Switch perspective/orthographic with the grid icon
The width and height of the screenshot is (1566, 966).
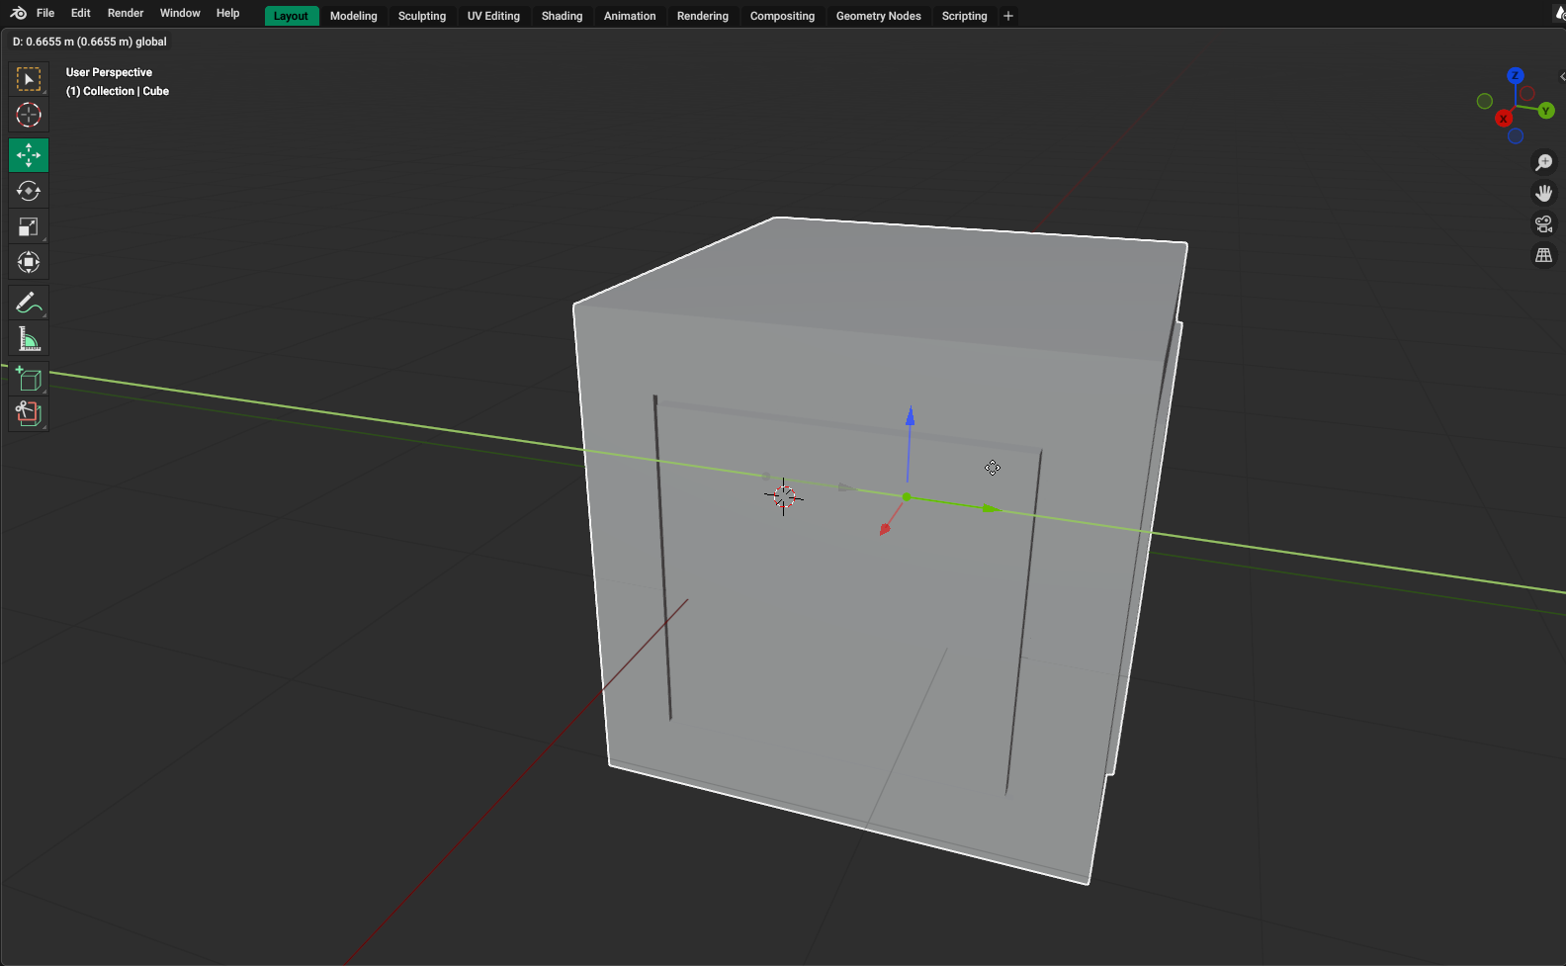pyautogui.click(x=1544, y=256)
